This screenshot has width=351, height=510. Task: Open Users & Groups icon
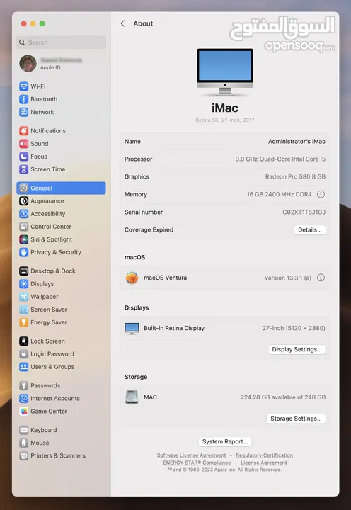[x=24, y=367]
